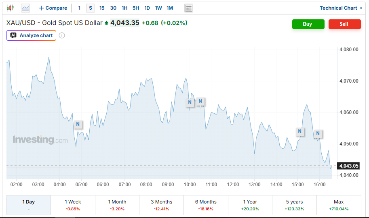
Task: Switch to the 5H interval
Action: (x=136, y=8)
